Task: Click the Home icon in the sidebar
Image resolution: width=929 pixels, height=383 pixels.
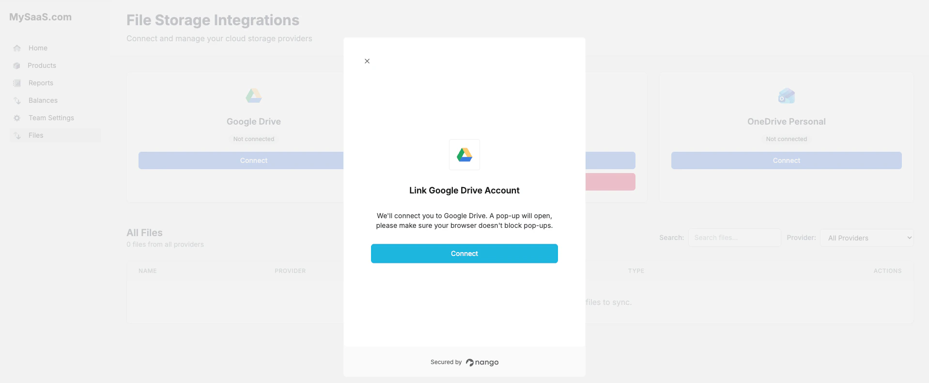Action: (17, 48)
